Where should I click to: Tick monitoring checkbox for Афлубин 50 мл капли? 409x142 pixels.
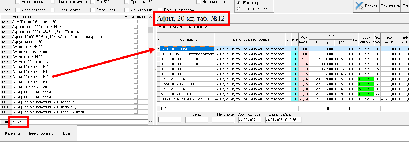click(136, 97)
